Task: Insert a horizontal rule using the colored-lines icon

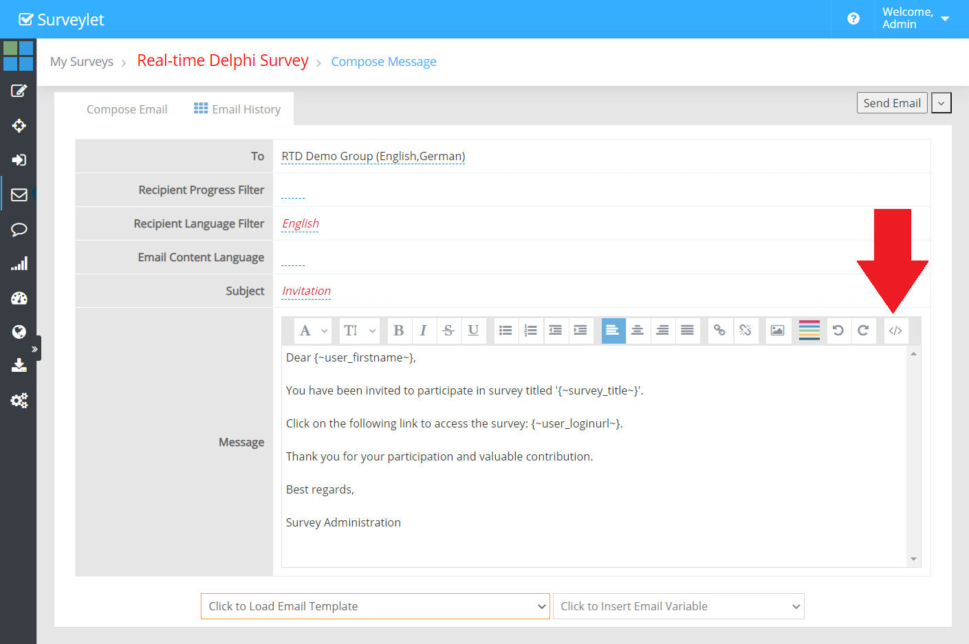Action: click(809, 331)
